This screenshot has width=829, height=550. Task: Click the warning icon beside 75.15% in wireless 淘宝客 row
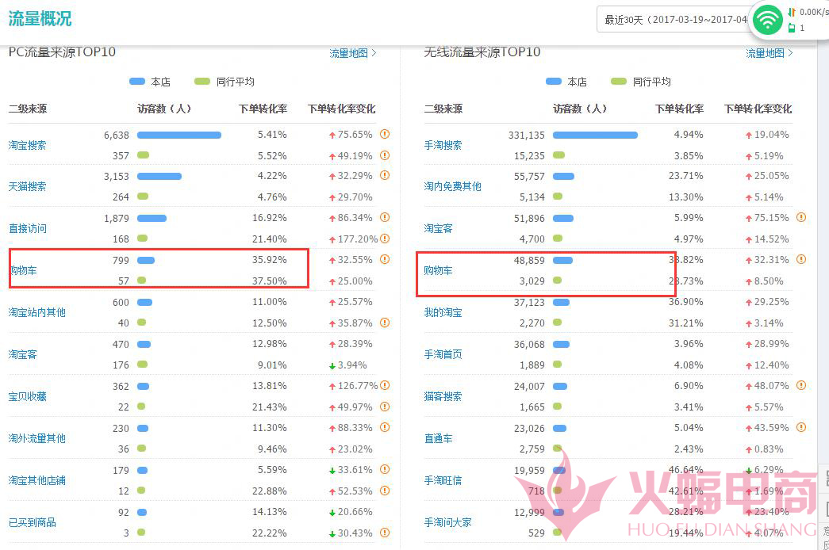pyautogui.click(x=801, y=217)
